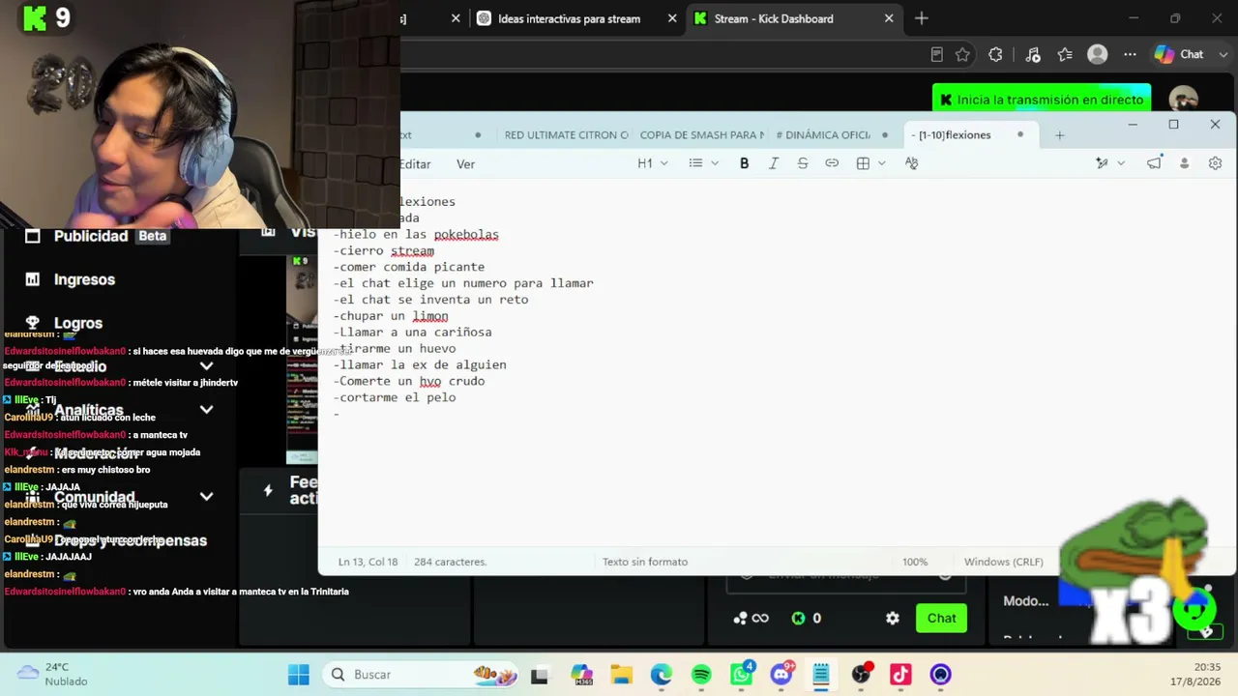Insert a link using Notepad toolbar
This screenshot has width=1238, height=696.
pos(832,163)
